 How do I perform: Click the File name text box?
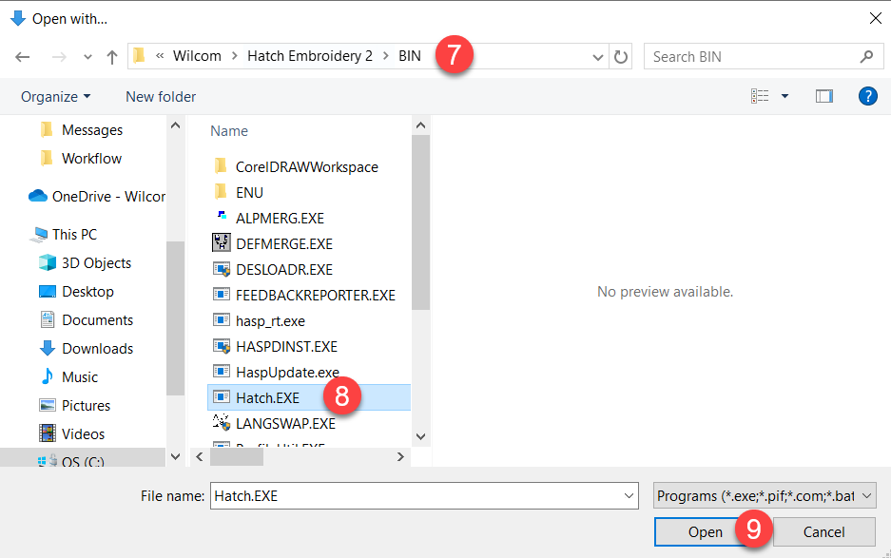coord(424,496)
